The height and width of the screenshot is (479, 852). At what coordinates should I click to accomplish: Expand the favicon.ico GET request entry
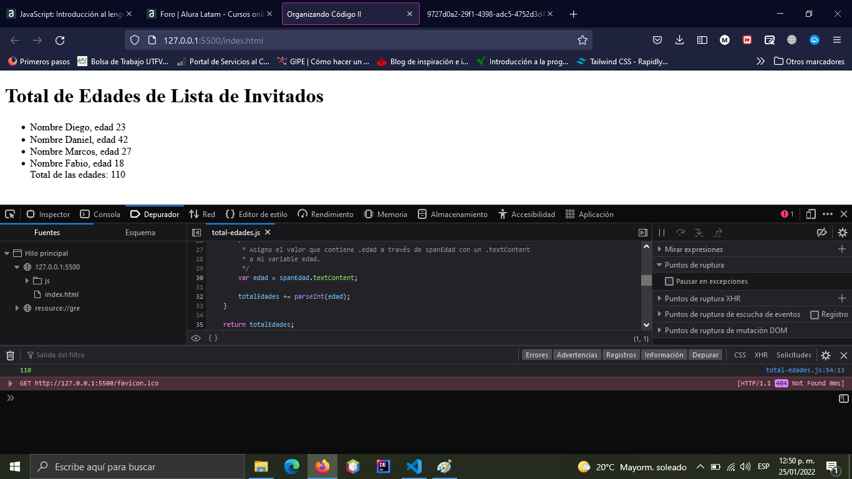[10, 383]
